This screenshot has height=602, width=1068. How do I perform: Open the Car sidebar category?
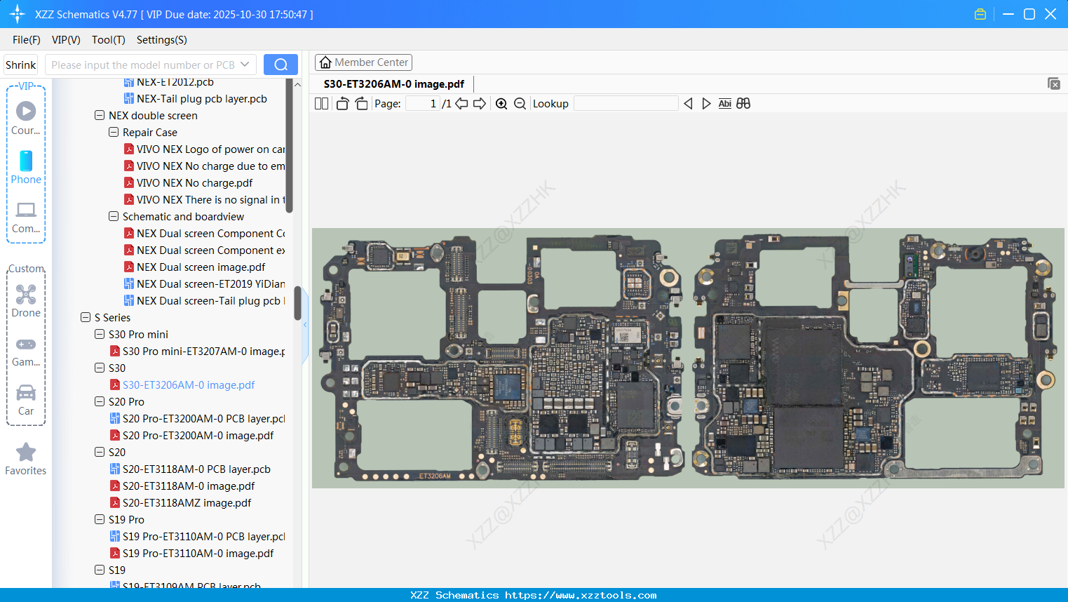[x=26, y=400]
